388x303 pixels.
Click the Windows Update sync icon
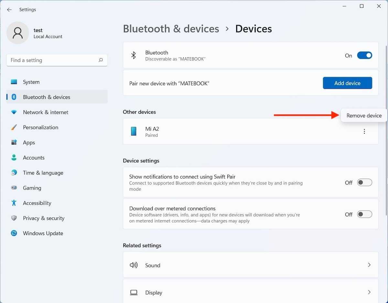point(14,233)
